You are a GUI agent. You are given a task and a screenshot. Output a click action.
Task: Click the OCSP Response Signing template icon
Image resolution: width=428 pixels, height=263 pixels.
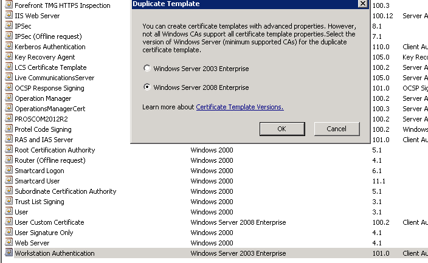(x=9, y=88)
